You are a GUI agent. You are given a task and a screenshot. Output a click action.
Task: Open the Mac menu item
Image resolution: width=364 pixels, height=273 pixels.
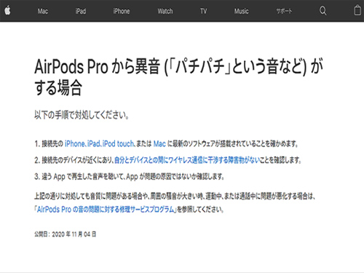(43, 11)
